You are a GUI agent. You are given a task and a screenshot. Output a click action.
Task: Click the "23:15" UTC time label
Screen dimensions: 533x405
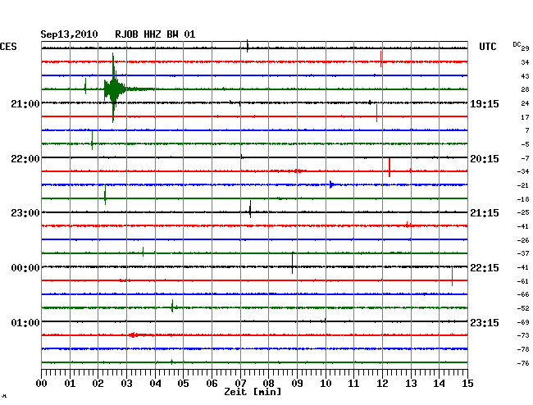pyautogui.click(x=485, y=322)
